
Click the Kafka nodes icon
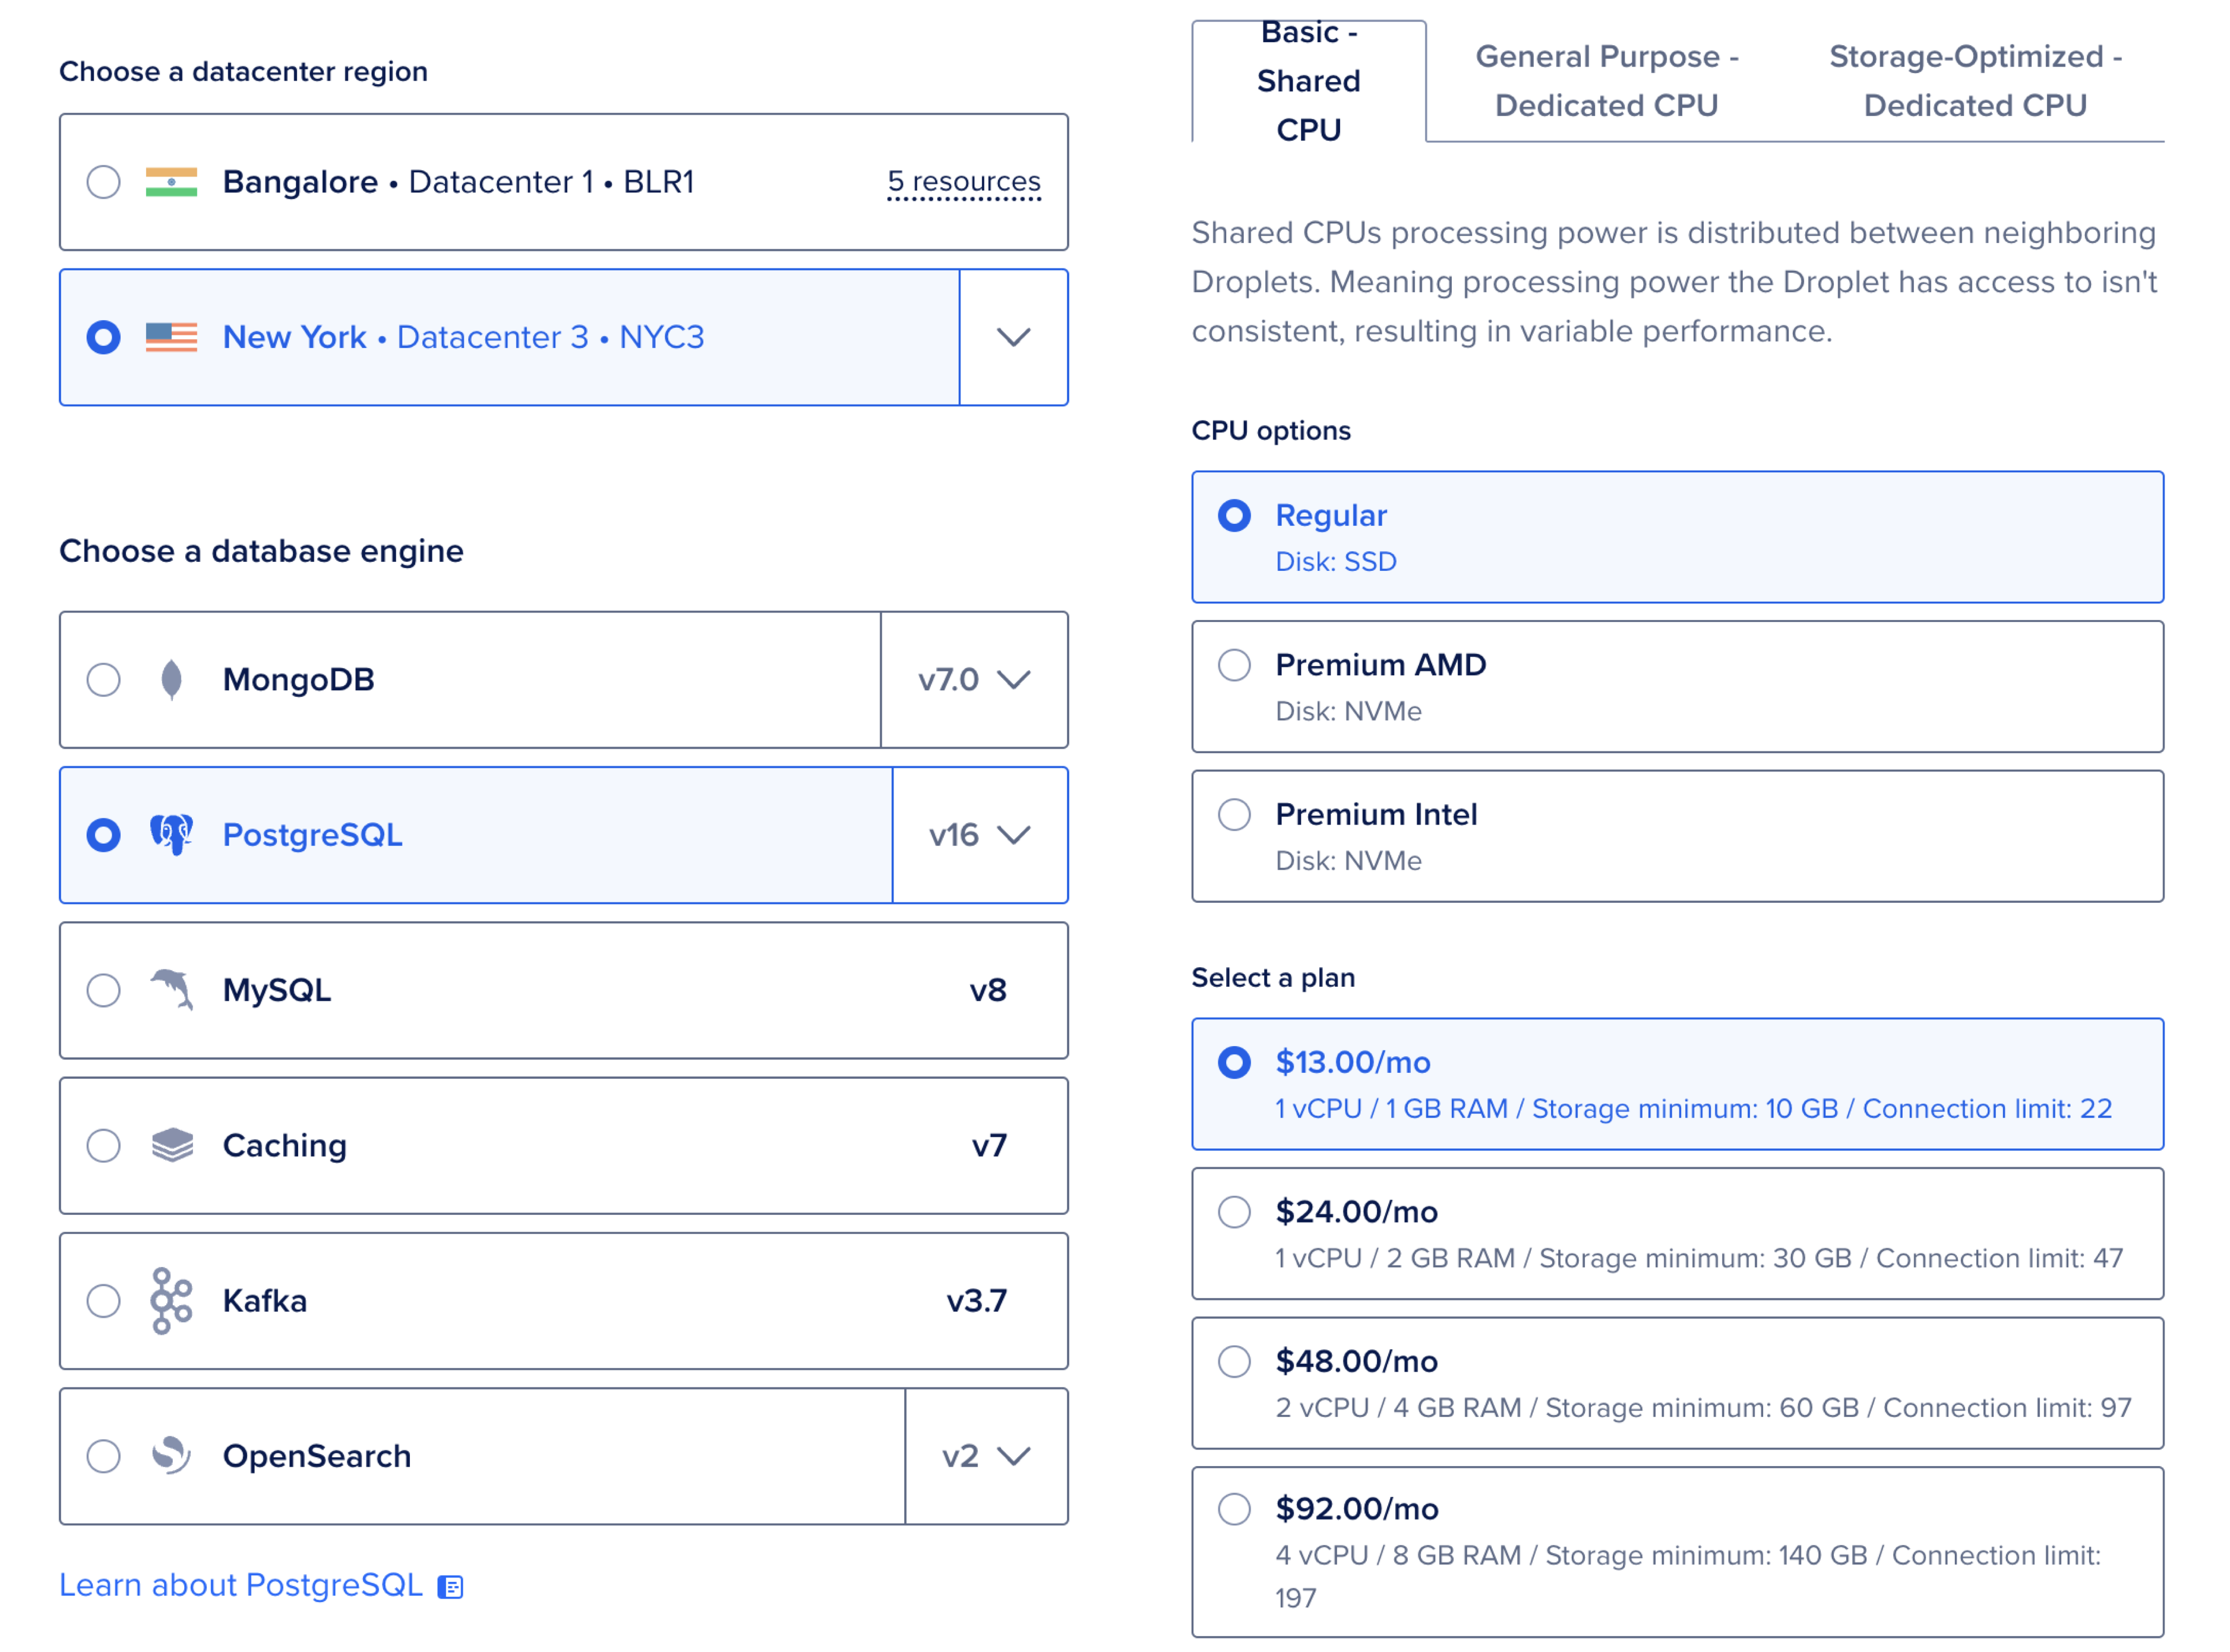[171, 1300]
